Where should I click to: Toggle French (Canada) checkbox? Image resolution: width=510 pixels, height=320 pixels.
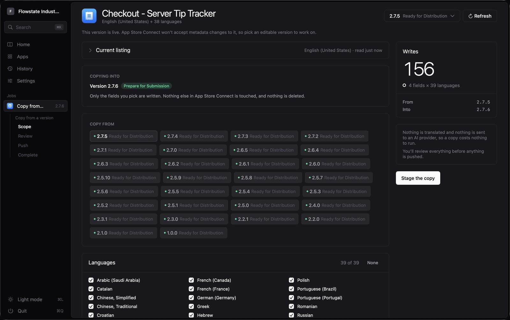191,280
